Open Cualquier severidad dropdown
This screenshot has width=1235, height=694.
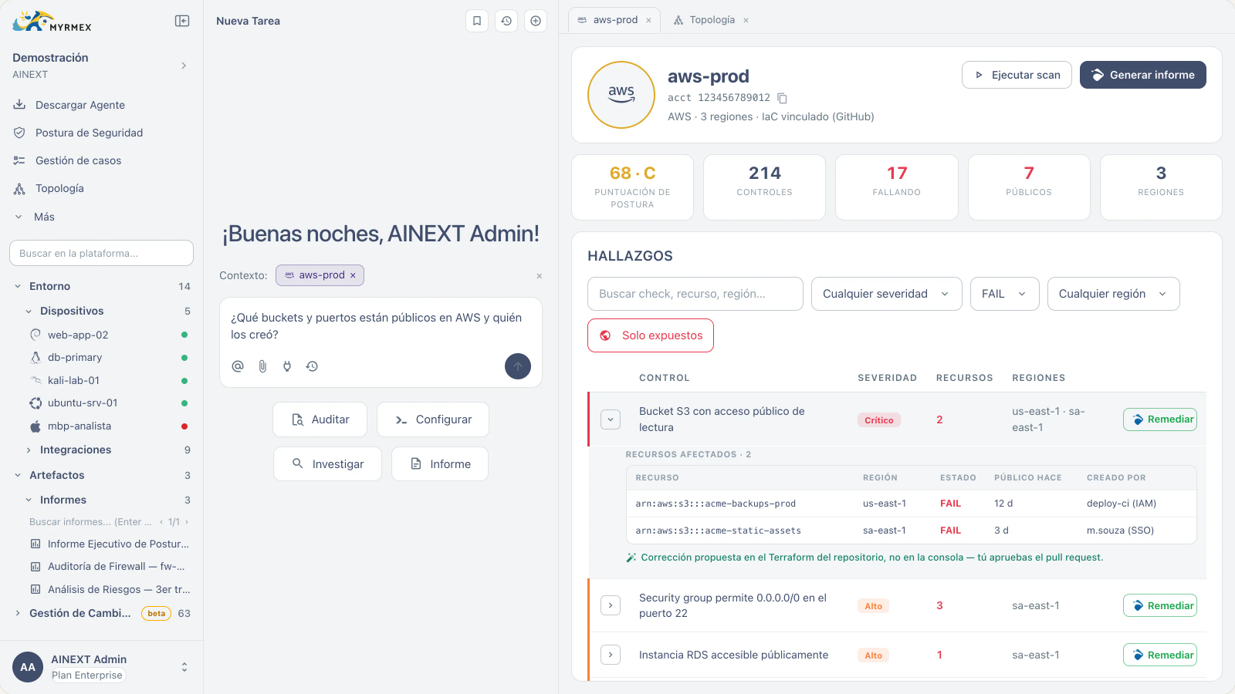tap(887, 294)
